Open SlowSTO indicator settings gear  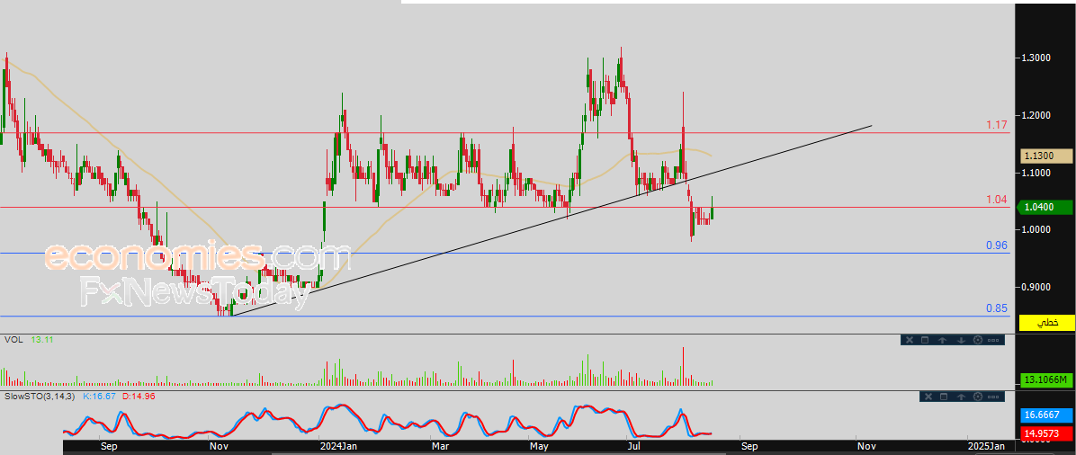coord(978,397)
